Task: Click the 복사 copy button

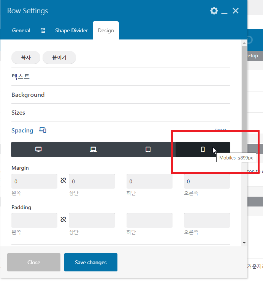Action: 26,58
